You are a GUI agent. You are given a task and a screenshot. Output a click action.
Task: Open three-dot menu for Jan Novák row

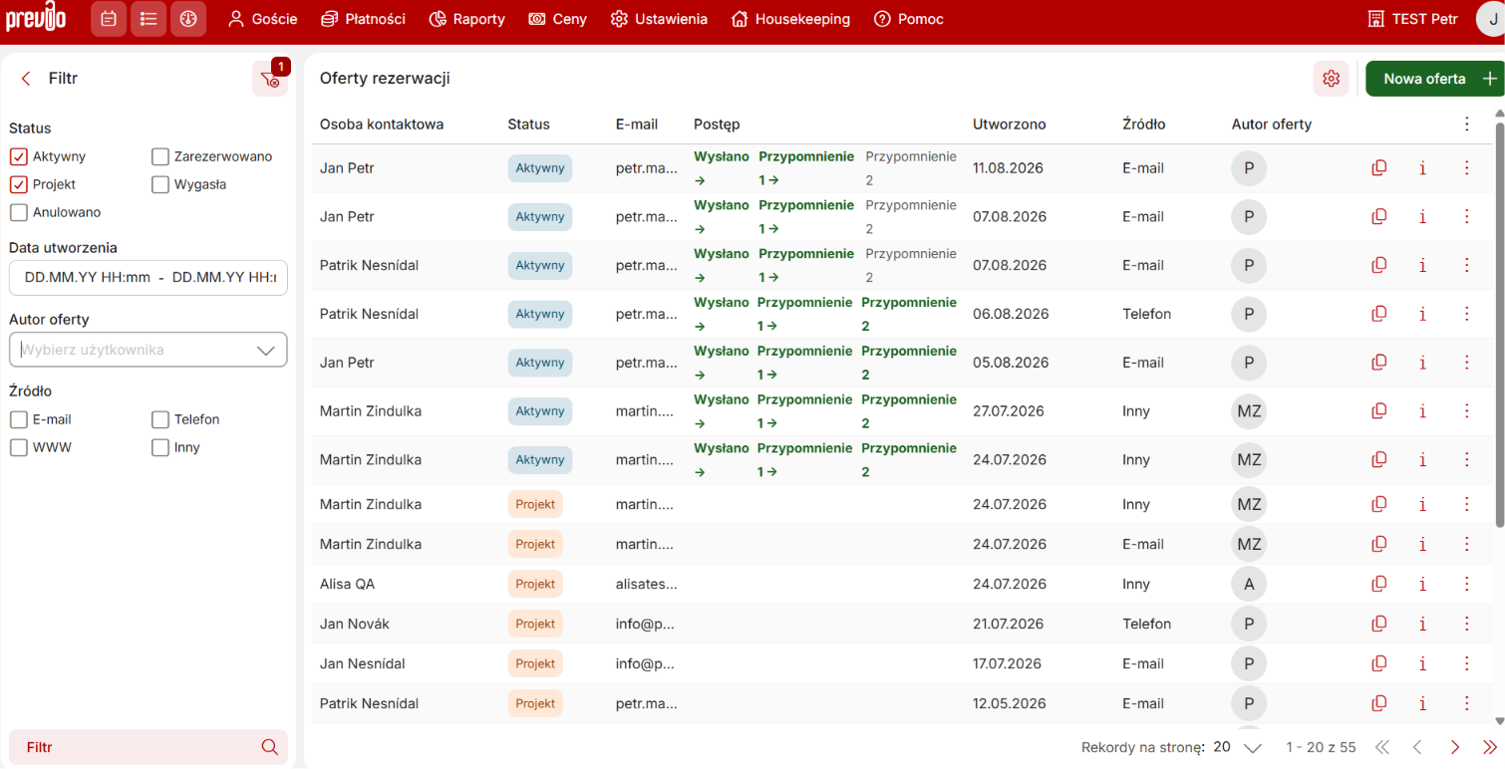pos(1466,624)
